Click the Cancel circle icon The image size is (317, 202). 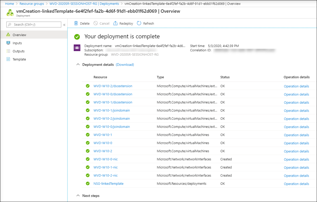pos(95,23)
